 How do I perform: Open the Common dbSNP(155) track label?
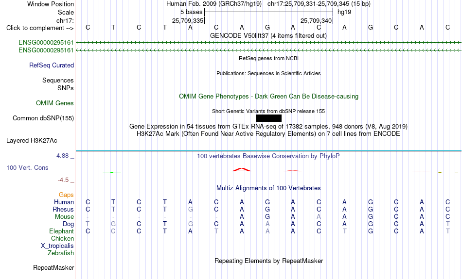tap(43, 118)
